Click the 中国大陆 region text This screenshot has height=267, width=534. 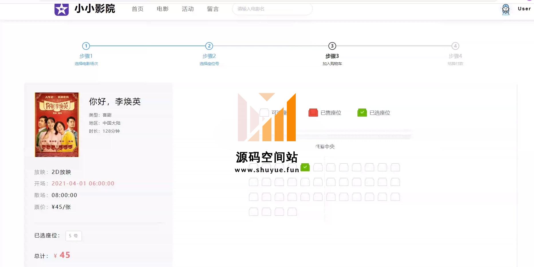(x=111, y=123)
